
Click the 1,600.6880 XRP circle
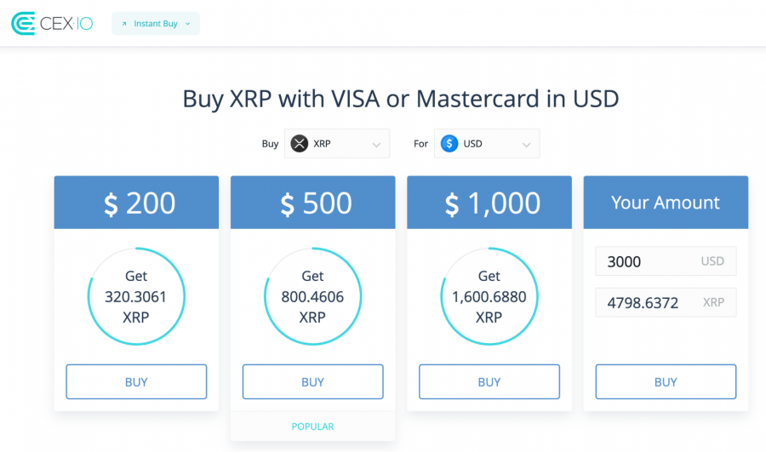[x=489, y=296]
